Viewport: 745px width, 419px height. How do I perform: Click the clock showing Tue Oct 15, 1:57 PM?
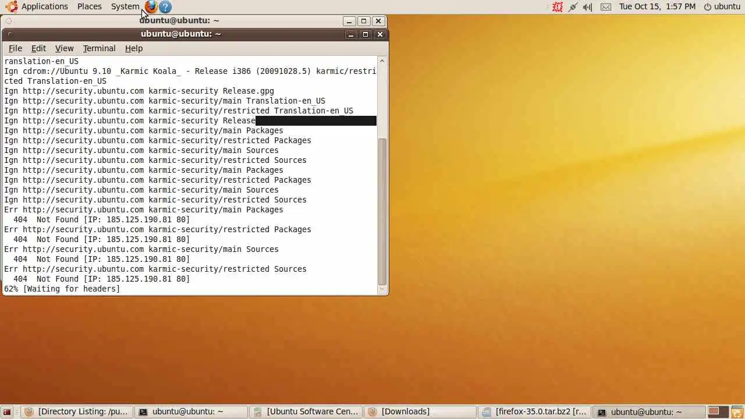point(657,6)
